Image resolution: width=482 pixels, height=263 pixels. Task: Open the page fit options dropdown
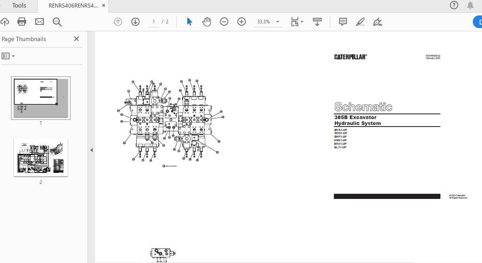297,22
